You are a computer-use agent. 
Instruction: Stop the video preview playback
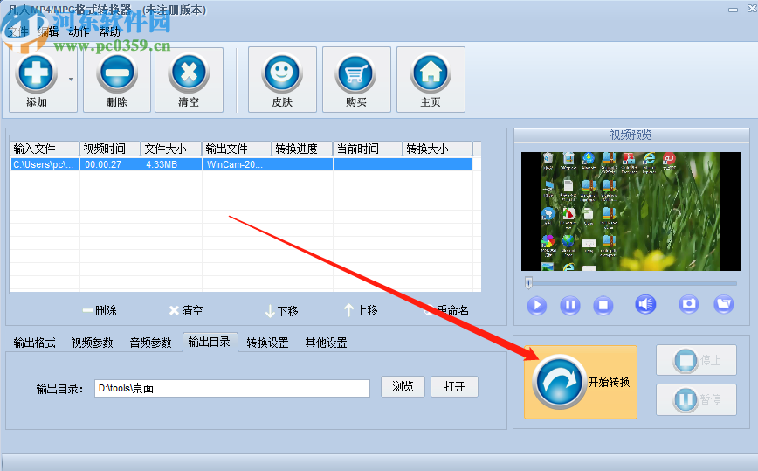pos(603,305)
